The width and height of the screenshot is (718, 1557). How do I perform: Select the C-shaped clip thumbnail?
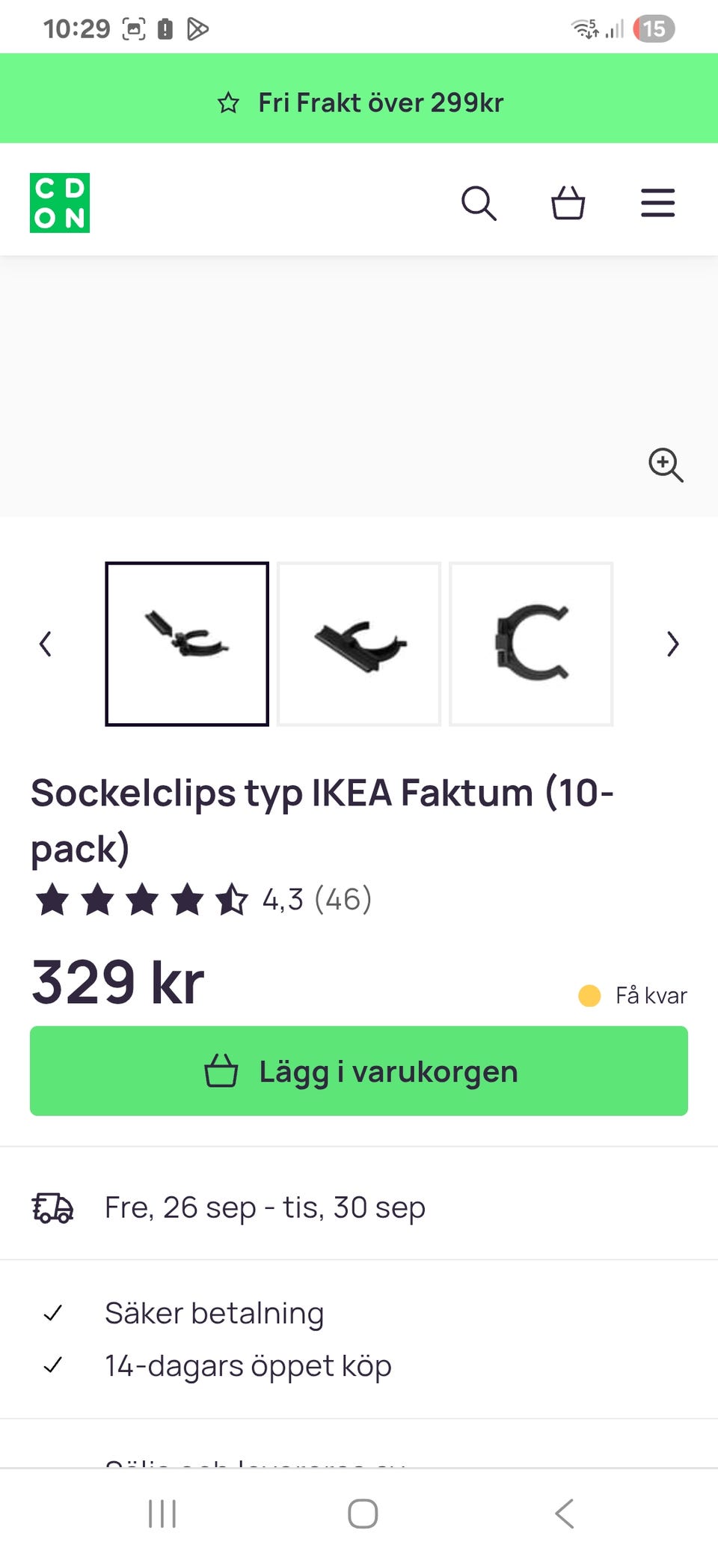[531, 644]
